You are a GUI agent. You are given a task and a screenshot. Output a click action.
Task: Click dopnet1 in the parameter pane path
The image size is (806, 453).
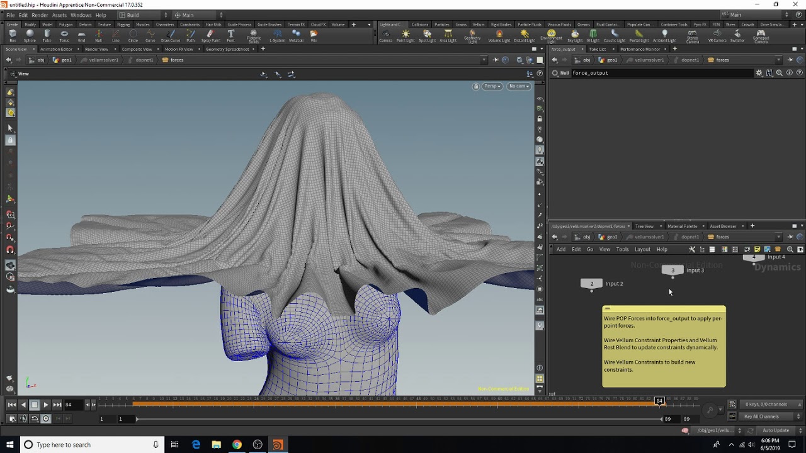click(690, 60)
